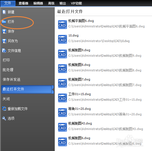Switch to the 高级 tab
Screen dimensions: 152x151
tap(51, 3)
